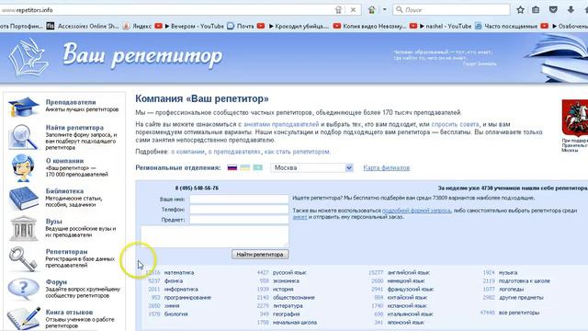
Task: Select the Russian flag regional icon
Action: [232, 167]
